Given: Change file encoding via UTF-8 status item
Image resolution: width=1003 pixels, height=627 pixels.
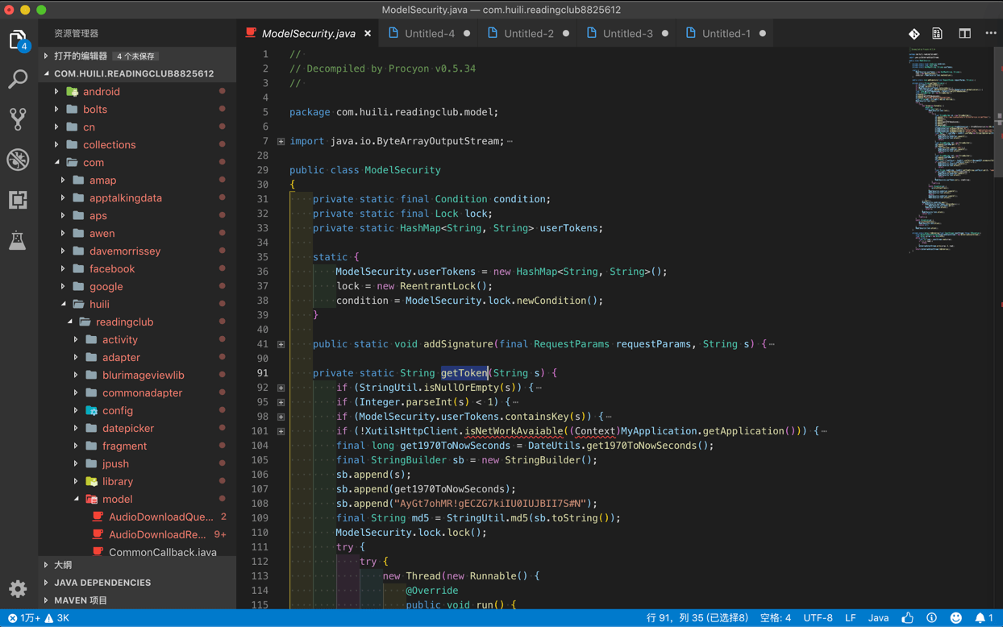Looking at the screenshot, I should tap(818, 617).
